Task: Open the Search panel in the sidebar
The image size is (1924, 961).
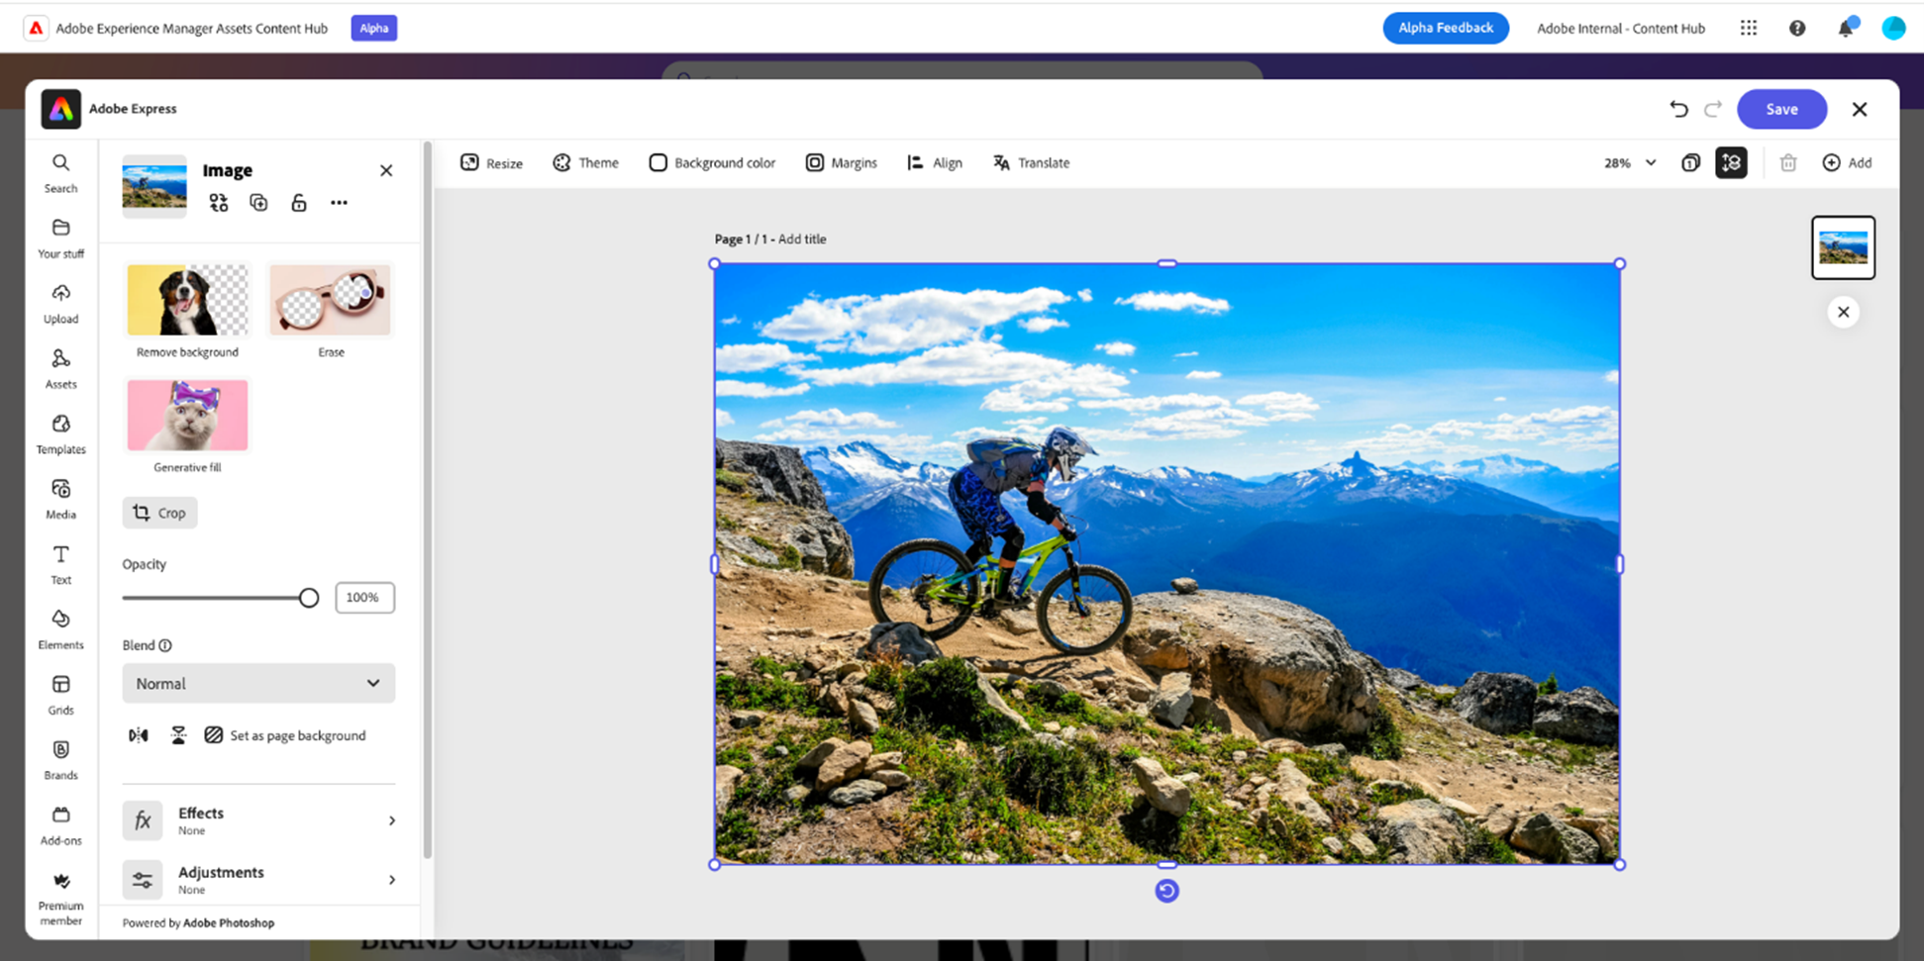Action: 60,173
